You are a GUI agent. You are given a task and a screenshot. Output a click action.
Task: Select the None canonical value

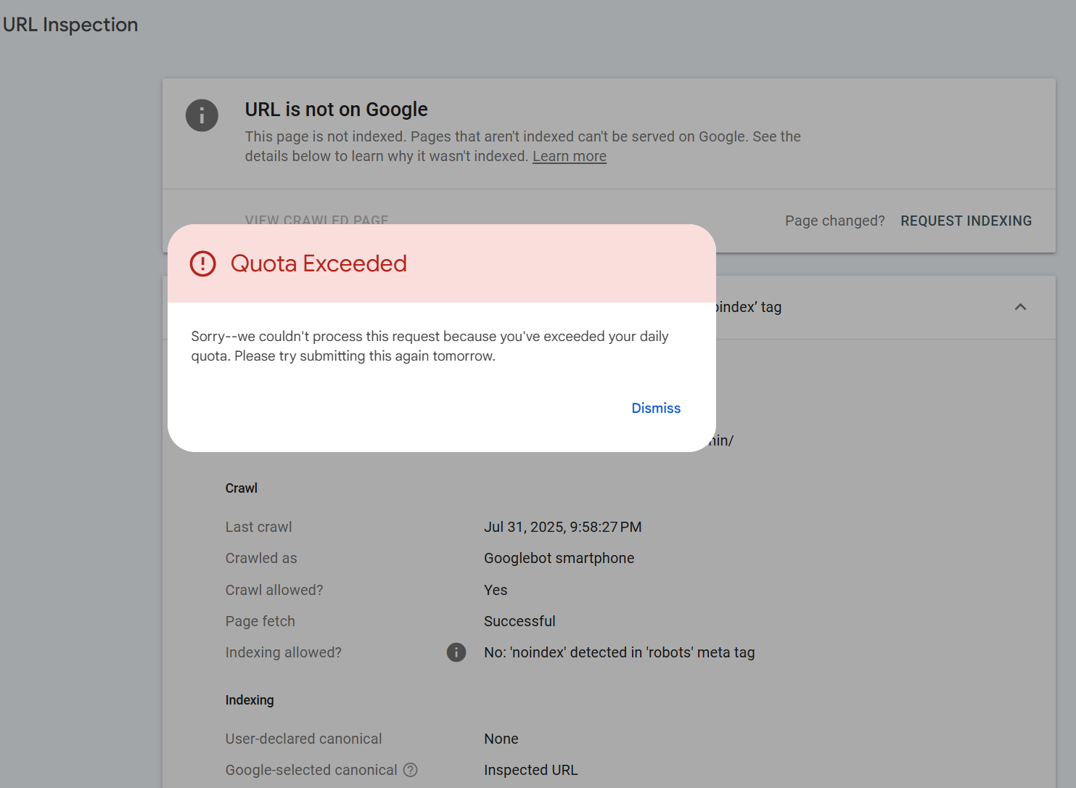click(501, 739)
